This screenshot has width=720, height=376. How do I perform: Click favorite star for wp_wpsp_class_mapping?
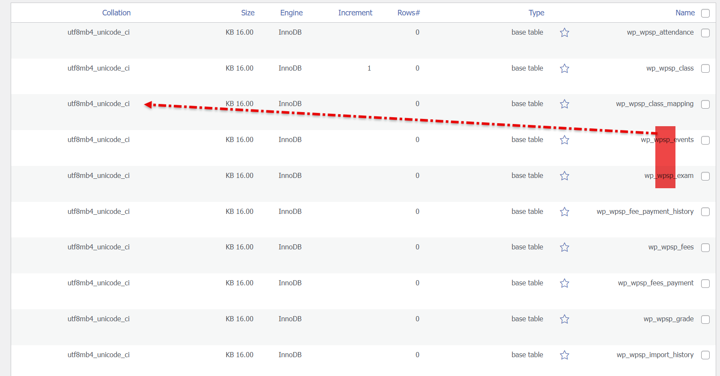pyautogui.click(x=565, y=104)
